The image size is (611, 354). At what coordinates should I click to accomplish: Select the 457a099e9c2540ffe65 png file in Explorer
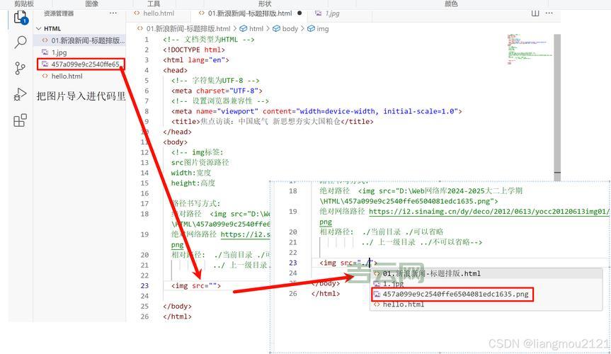pos(85,64)
